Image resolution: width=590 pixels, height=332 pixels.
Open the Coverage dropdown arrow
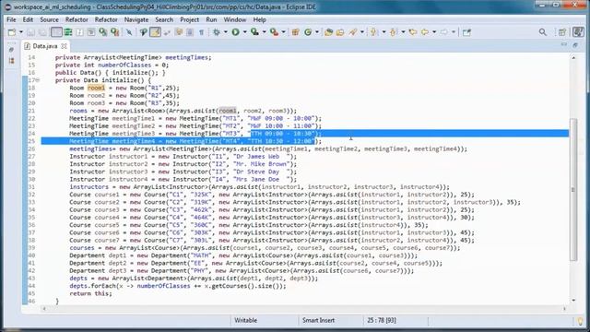coord(264,32)
